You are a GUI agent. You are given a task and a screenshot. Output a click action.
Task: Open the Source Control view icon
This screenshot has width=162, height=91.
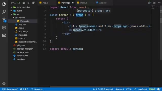[4, 20]
